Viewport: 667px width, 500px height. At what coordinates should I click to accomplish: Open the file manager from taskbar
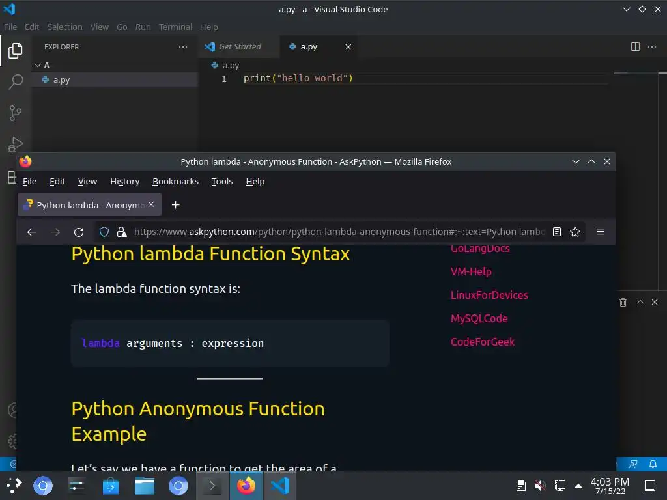[x=145, y=486]
